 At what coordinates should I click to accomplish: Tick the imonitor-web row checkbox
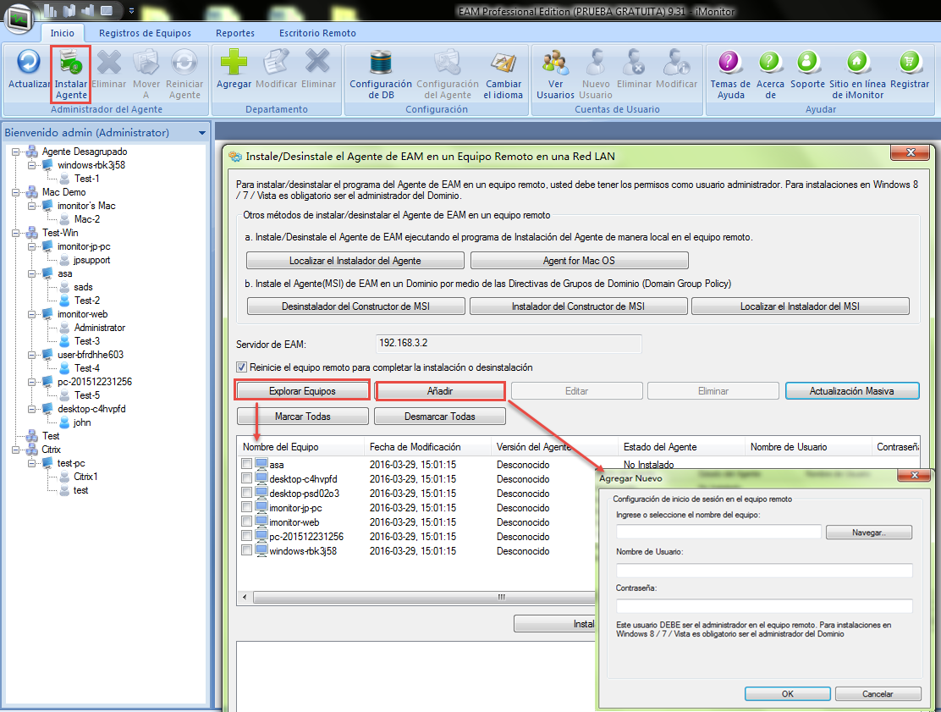coord(246,522)
